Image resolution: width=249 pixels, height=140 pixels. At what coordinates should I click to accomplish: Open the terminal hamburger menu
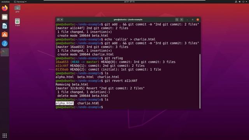point(182,19)
